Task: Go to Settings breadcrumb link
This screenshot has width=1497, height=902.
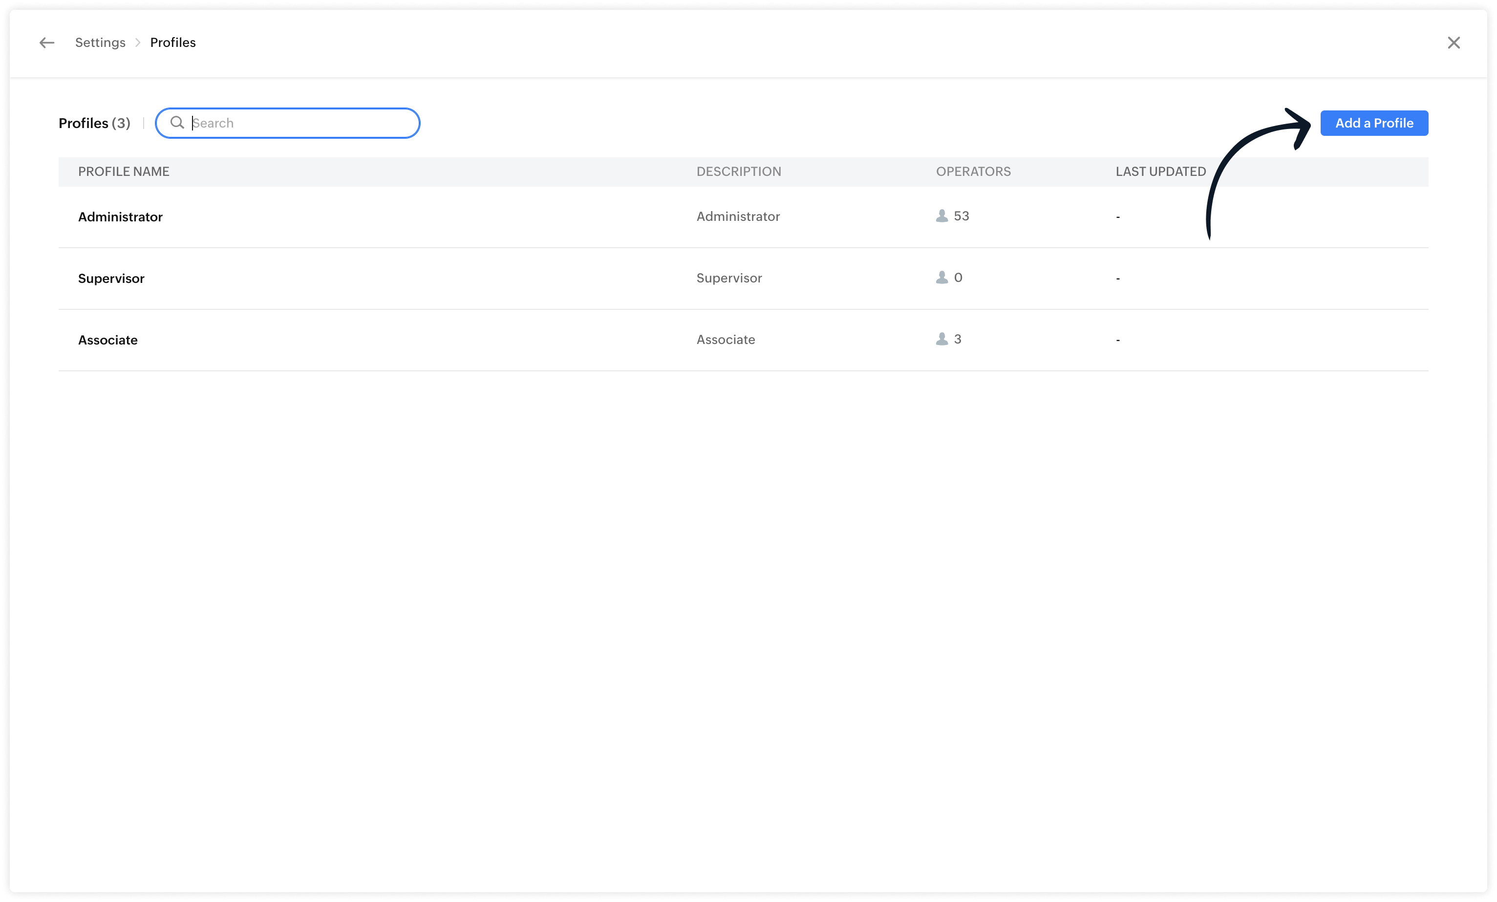Action: (x=100, y=43)
